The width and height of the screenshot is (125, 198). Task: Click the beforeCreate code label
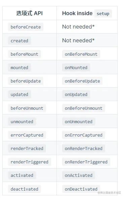click(x=26, y=27)
